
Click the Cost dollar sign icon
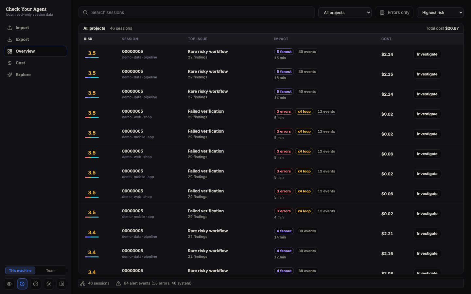coord(10,63)
